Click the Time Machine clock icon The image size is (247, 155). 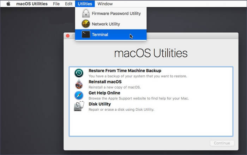point(79,73)
